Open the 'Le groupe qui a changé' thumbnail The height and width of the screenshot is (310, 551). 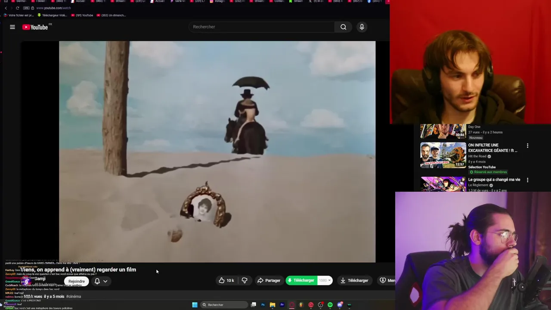coord(443,184)
